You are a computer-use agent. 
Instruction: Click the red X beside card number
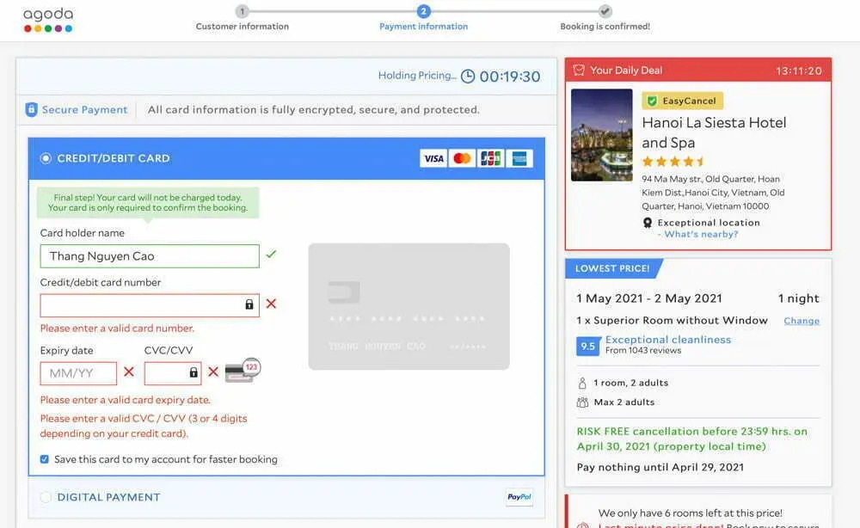click(x=271, y=304)
